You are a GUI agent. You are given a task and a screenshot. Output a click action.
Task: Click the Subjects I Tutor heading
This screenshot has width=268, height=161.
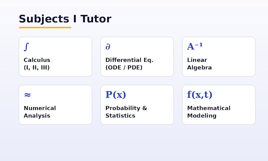[65, 19]
